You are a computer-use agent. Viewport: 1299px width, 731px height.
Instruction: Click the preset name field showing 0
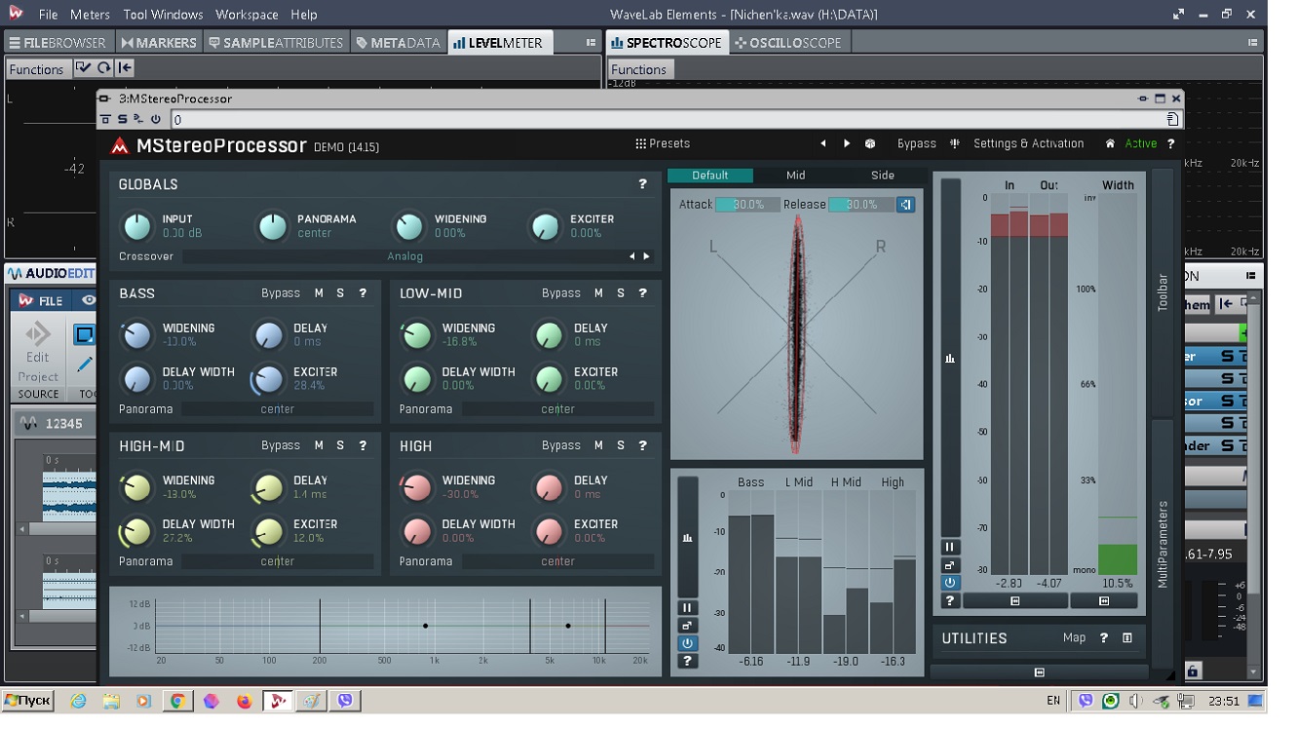[669, 120]
